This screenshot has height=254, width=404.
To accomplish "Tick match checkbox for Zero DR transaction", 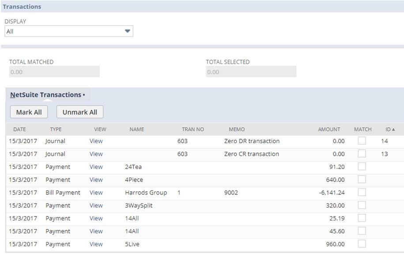I will pos(362,141).
